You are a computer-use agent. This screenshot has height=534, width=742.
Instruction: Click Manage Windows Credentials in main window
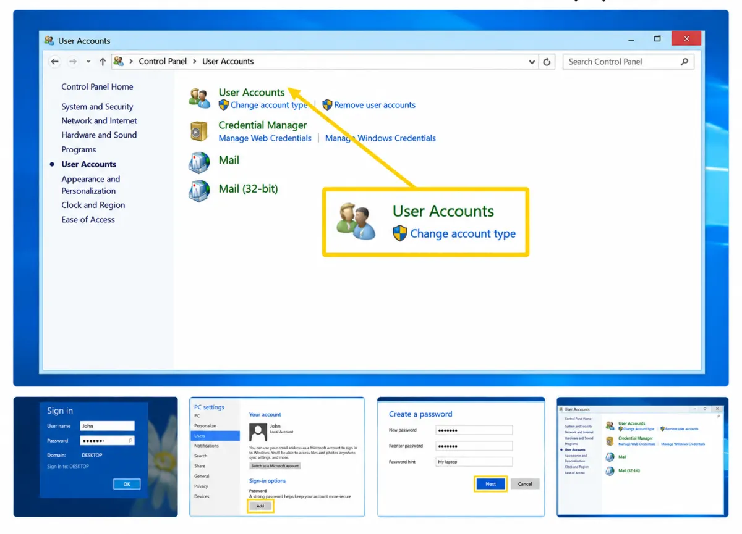coord(381,138)
